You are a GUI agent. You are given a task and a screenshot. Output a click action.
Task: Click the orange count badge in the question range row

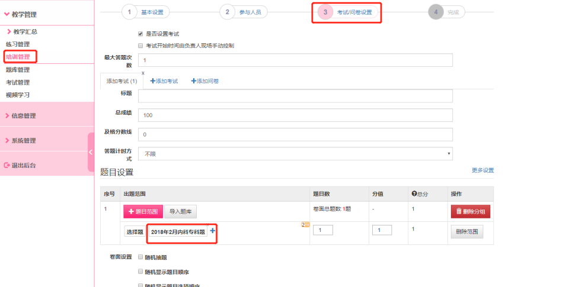tap(305, 225)
